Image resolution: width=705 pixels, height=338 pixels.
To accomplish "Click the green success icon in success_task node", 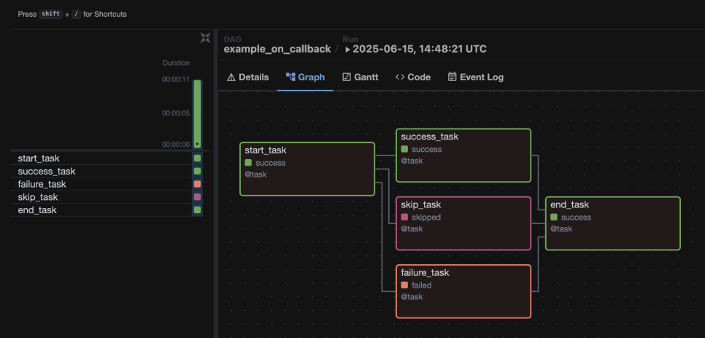I will tap(404, 149).
